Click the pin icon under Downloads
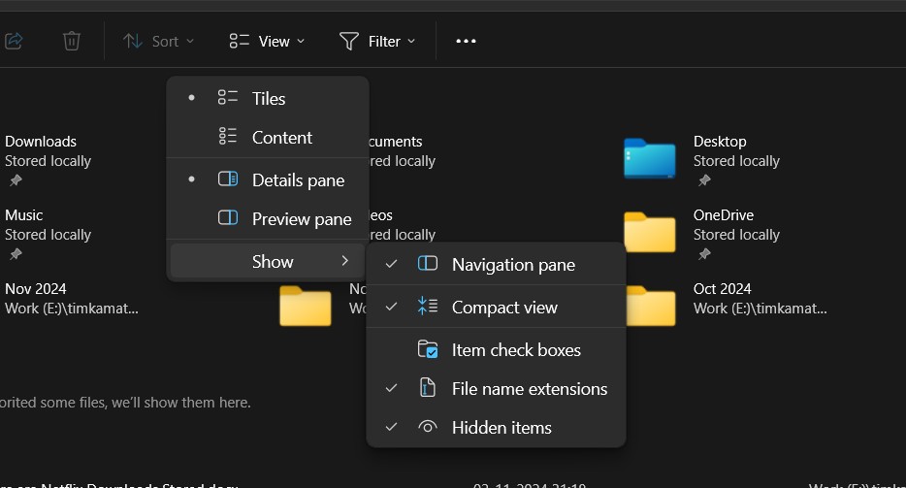Viewport: 906px width, 488px height. coord(16,180)
